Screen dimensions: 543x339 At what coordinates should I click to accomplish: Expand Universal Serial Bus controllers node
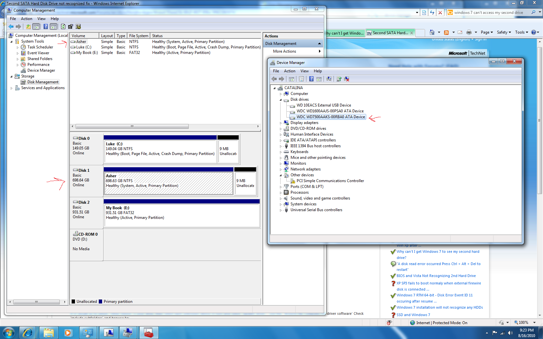(x=281, y=210)
